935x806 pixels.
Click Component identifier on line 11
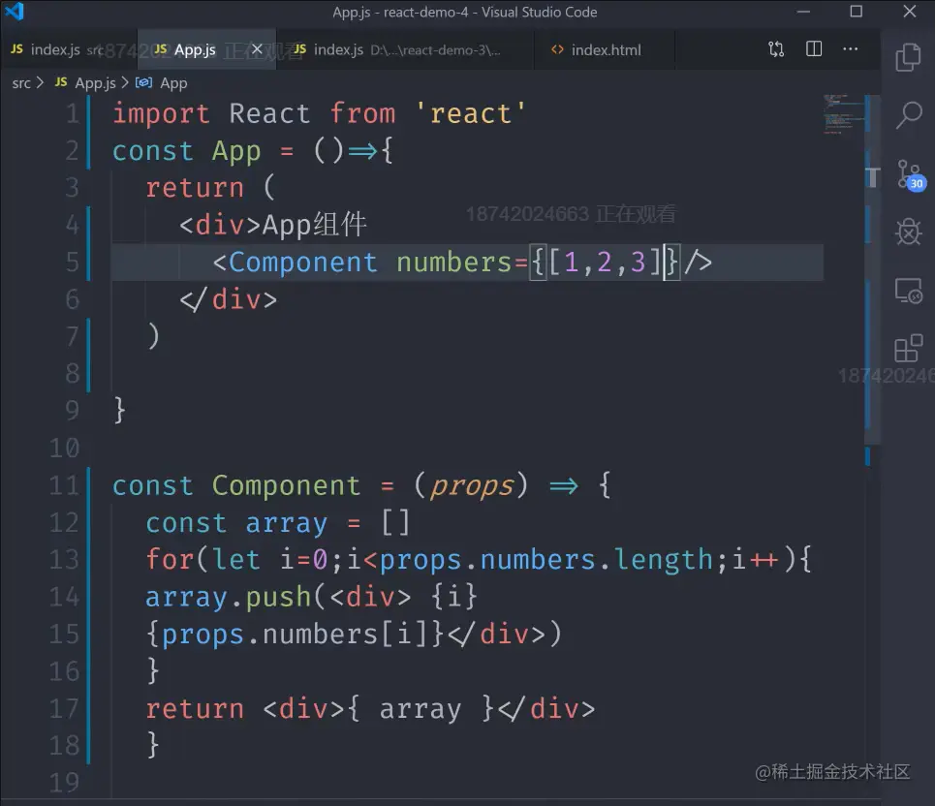coord(286,485)
